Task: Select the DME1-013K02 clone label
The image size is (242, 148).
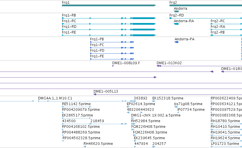Action: [x=169, y=63]
